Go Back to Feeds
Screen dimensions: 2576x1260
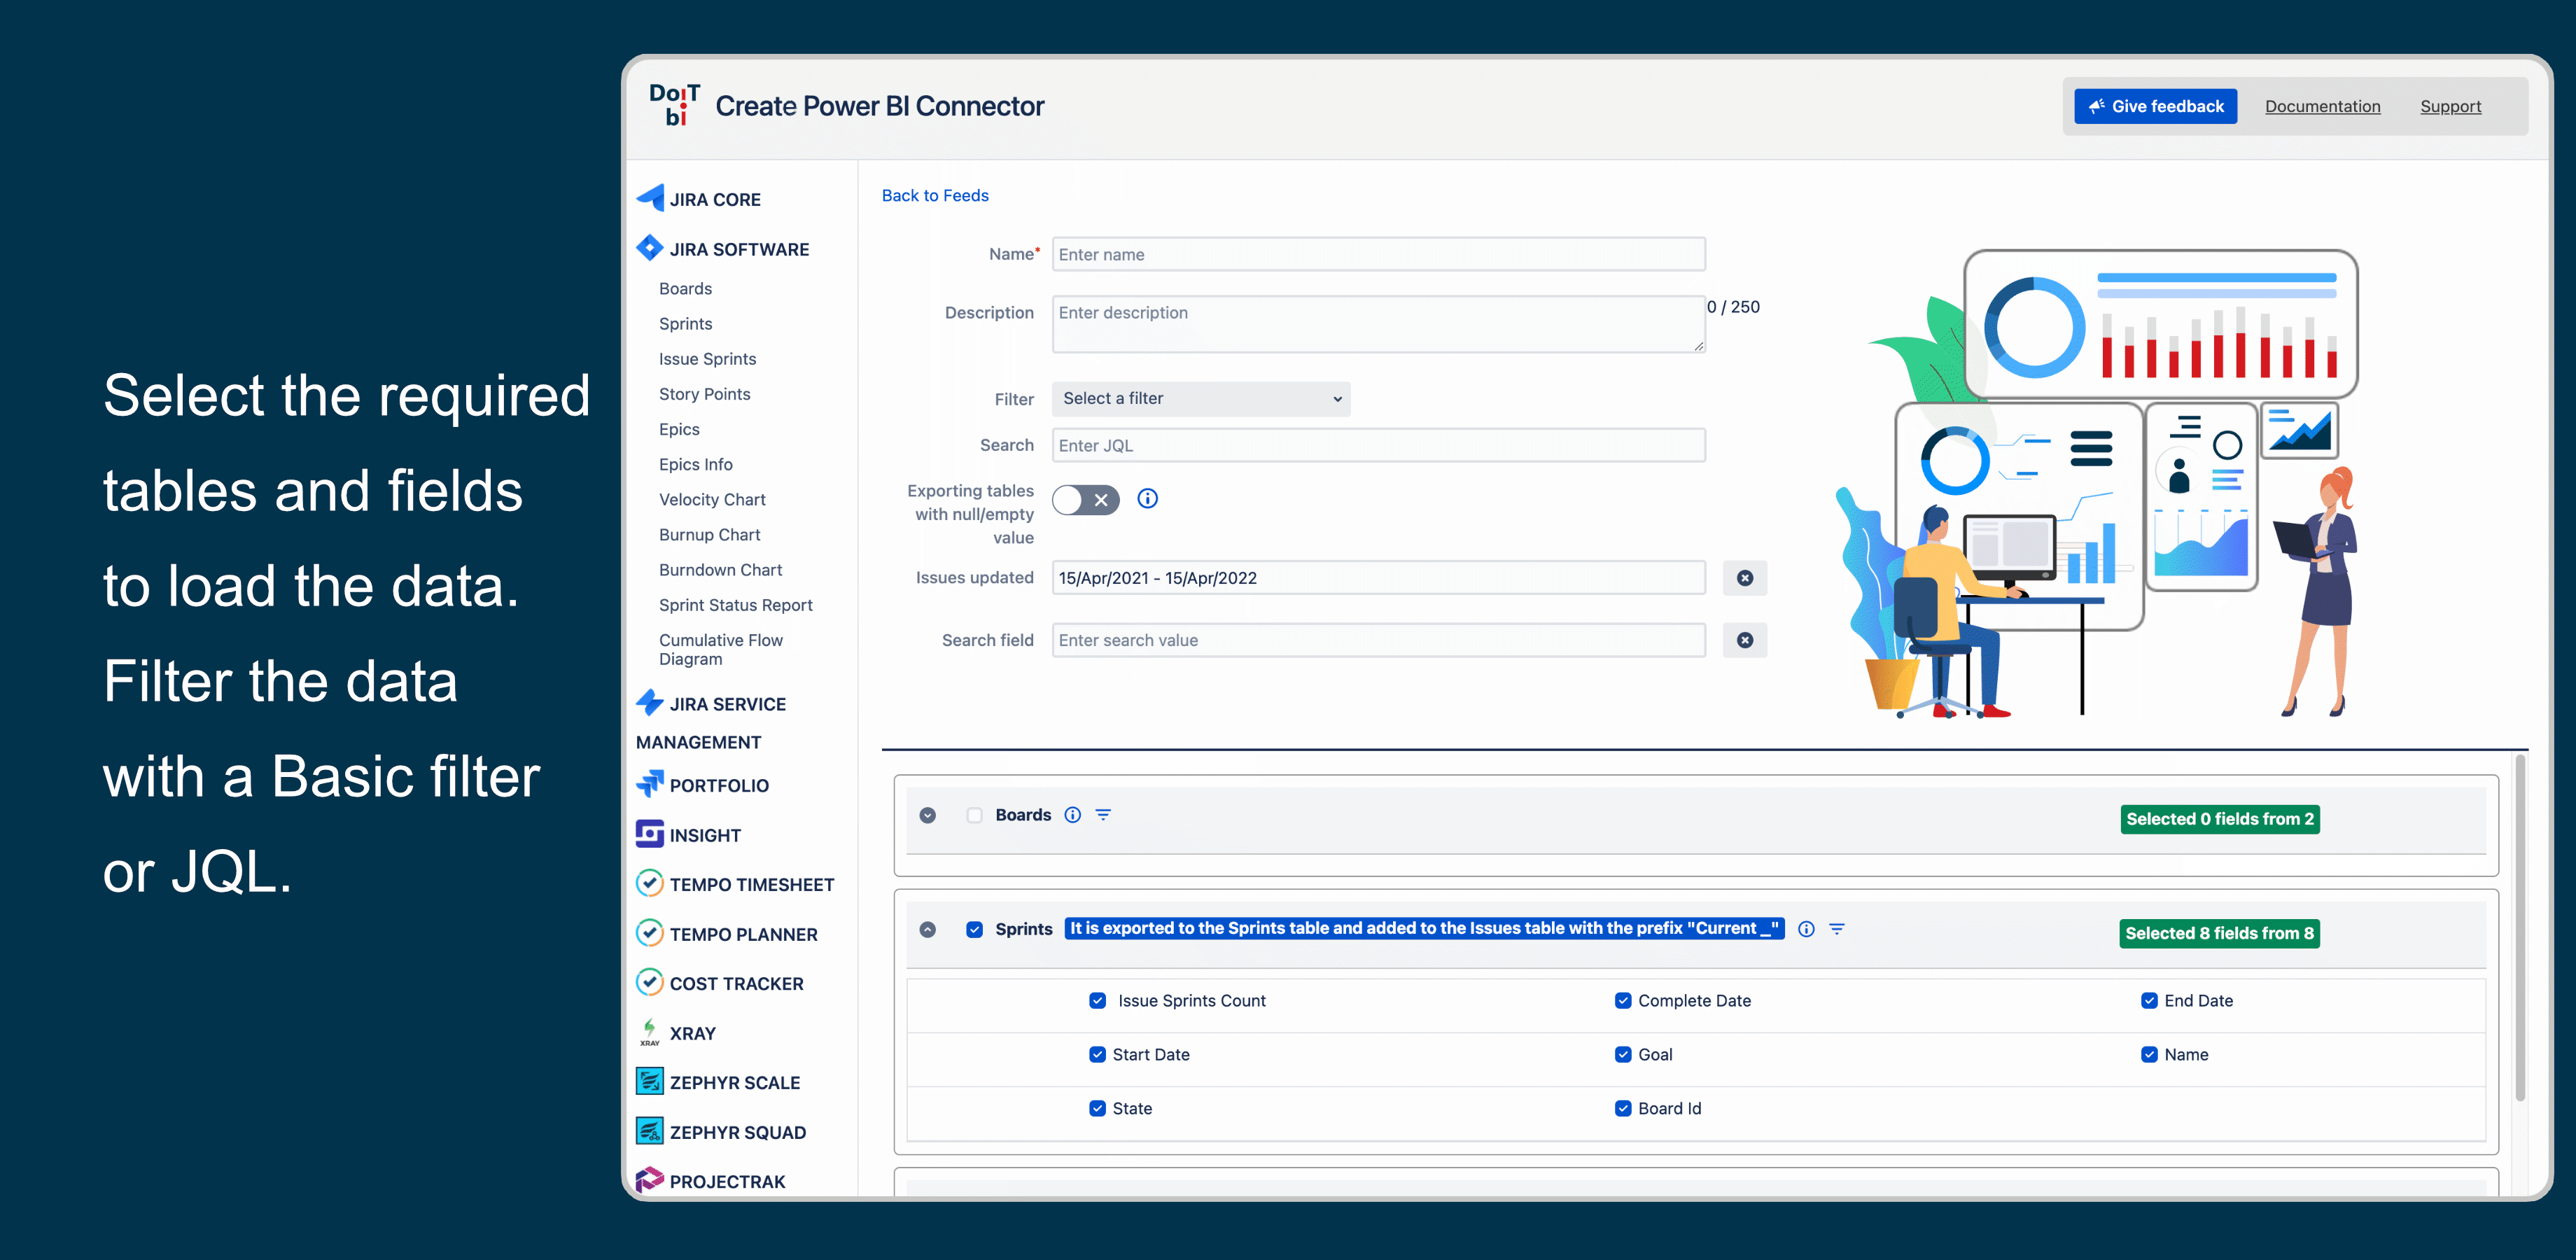coord(935,196)
